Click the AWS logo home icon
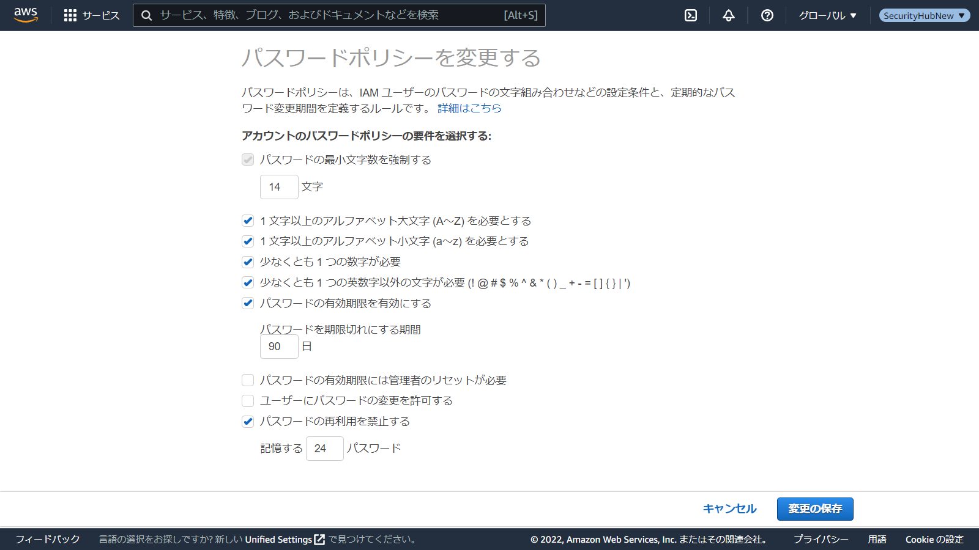Viewport: 979px width, 550px height. (26, 15)
